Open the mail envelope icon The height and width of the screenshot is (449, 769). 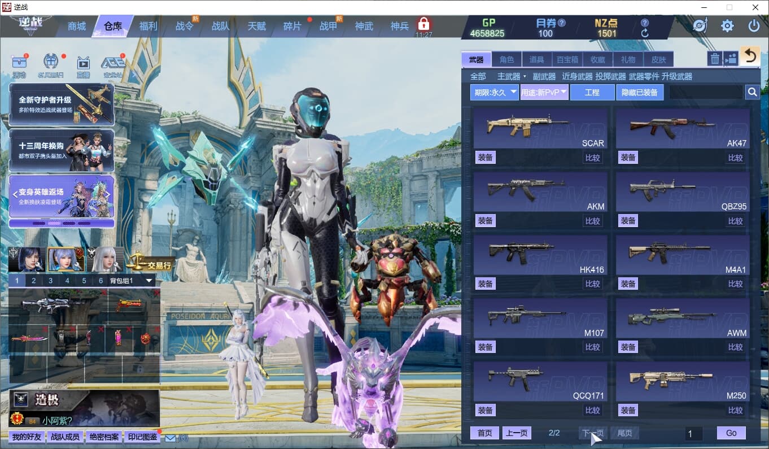click(171, 438)
